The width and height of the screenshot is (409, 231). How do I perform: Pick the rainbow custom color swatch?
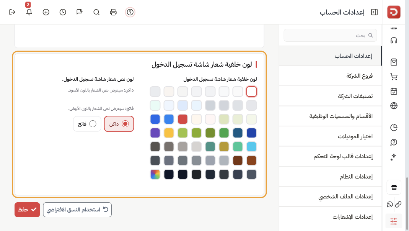[155, 174]
